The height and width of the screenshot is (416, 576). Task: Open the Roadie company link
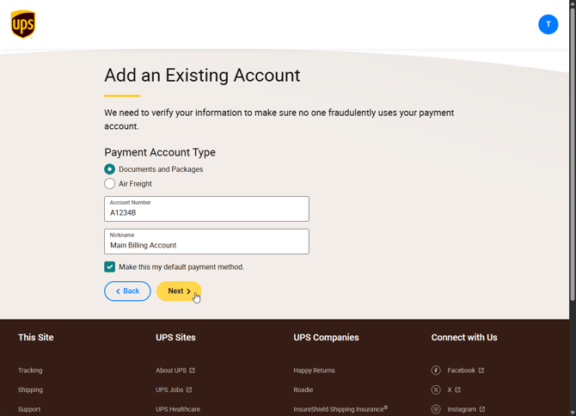pos(303,389)
